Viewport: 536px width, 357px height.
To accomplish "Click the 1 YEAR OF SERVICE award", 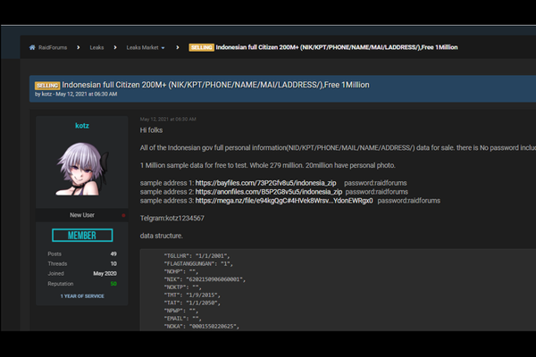I will pyautogui.click(x=81, y=295).
